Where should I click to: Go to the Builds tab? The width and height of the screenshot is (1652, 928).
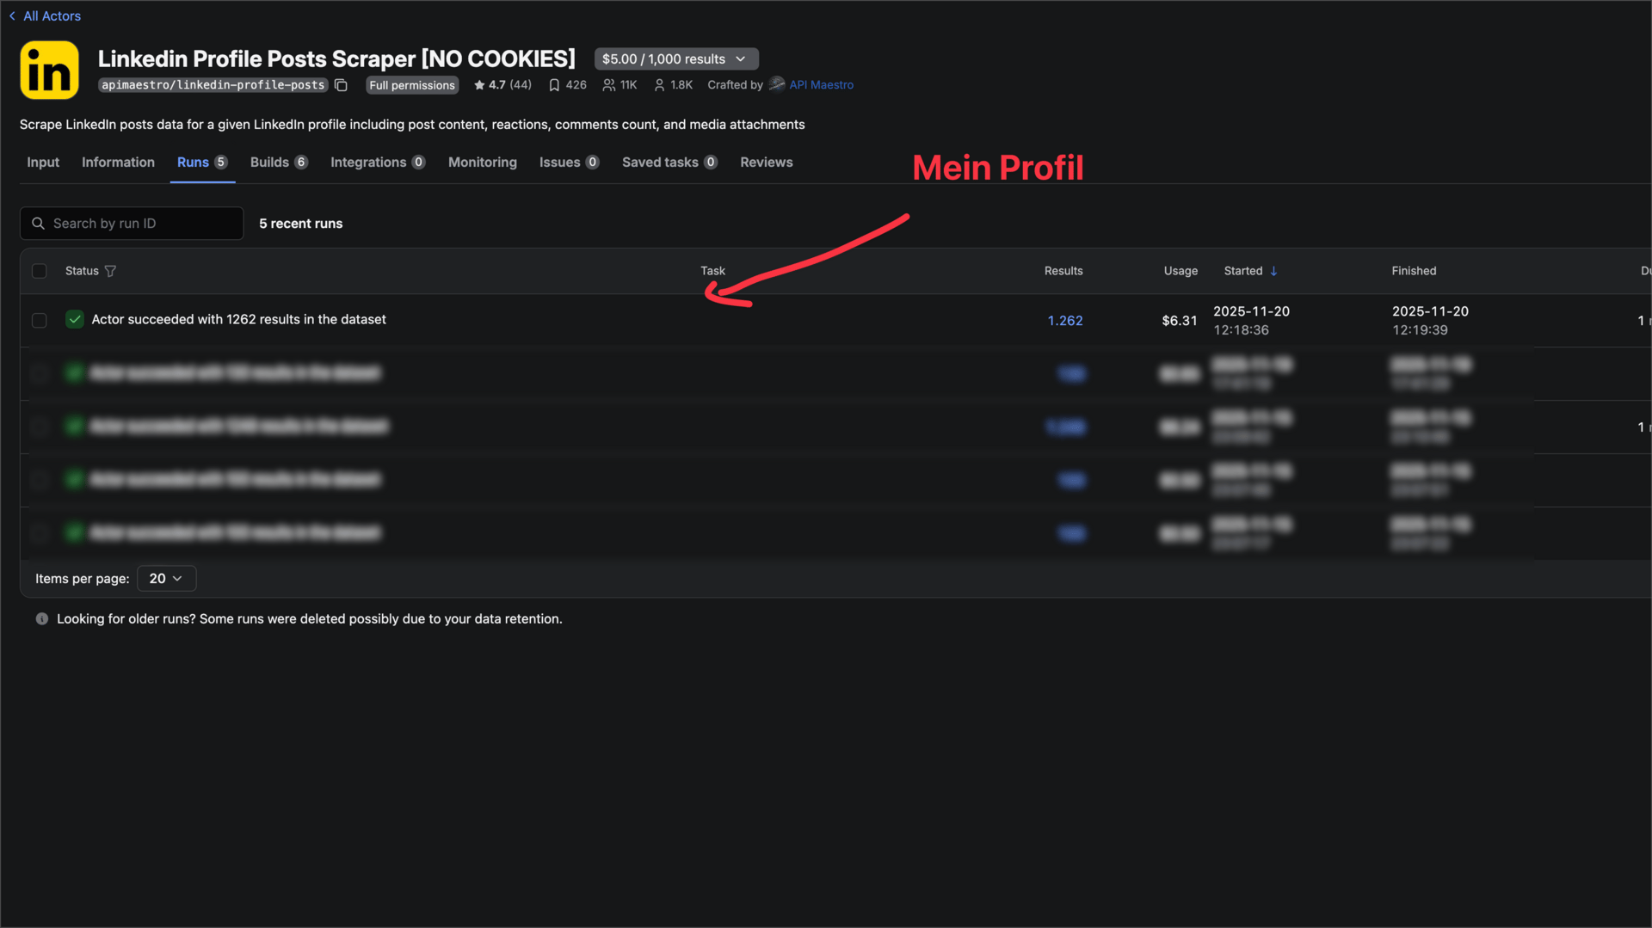tap(279, 163)
